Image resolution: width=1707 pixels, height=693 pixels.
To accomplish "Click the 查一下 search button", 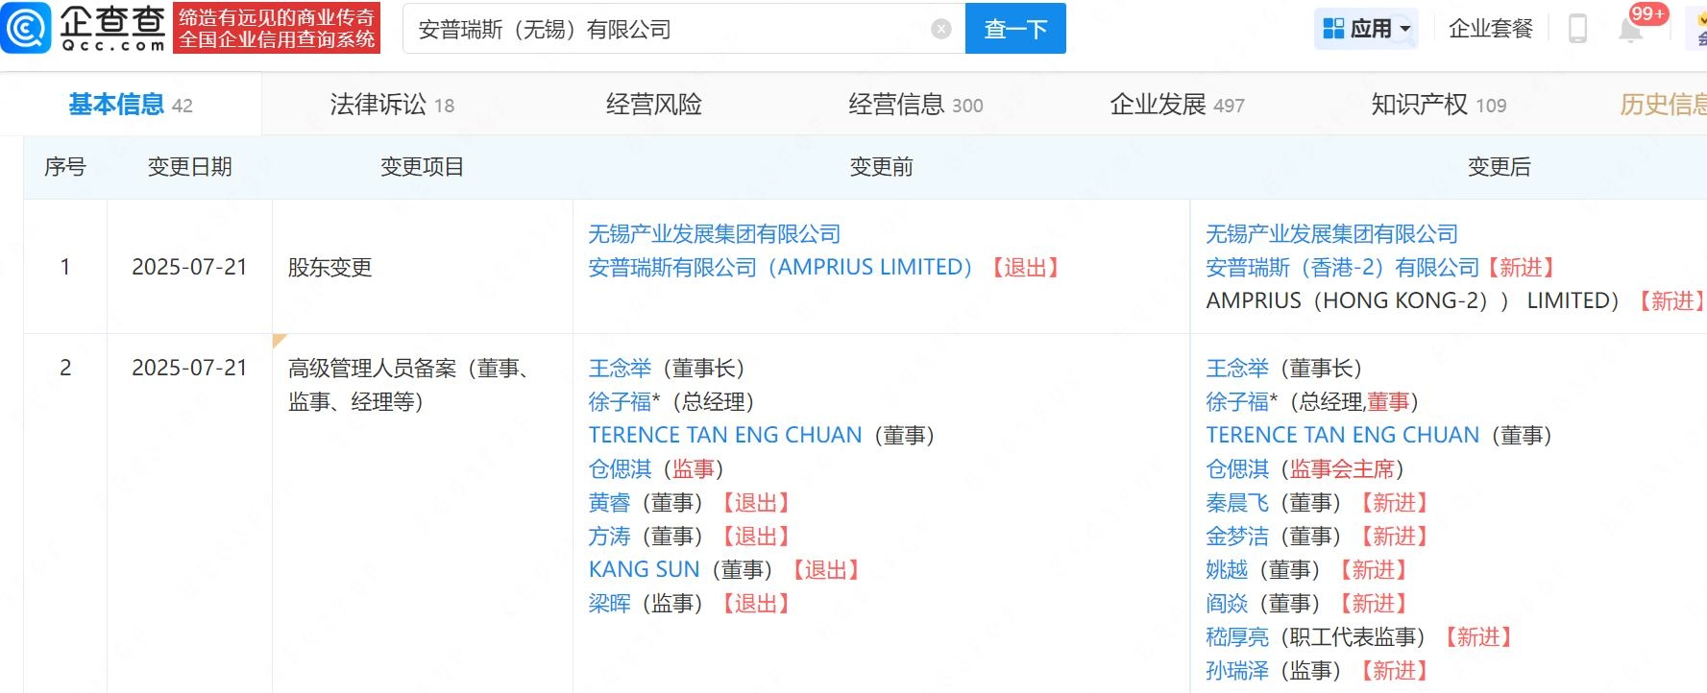I will [1015, 28].
